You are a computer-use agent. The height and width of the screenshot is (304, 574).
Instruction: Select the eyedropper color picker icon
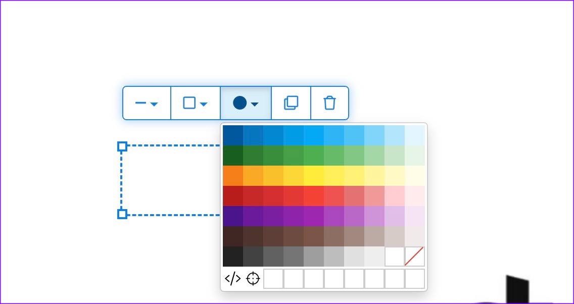253,279
